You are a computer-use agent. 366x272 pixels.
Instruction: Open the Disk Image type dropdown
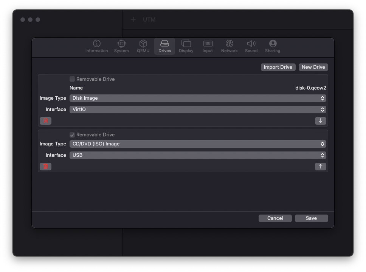[x=198, y=98]
